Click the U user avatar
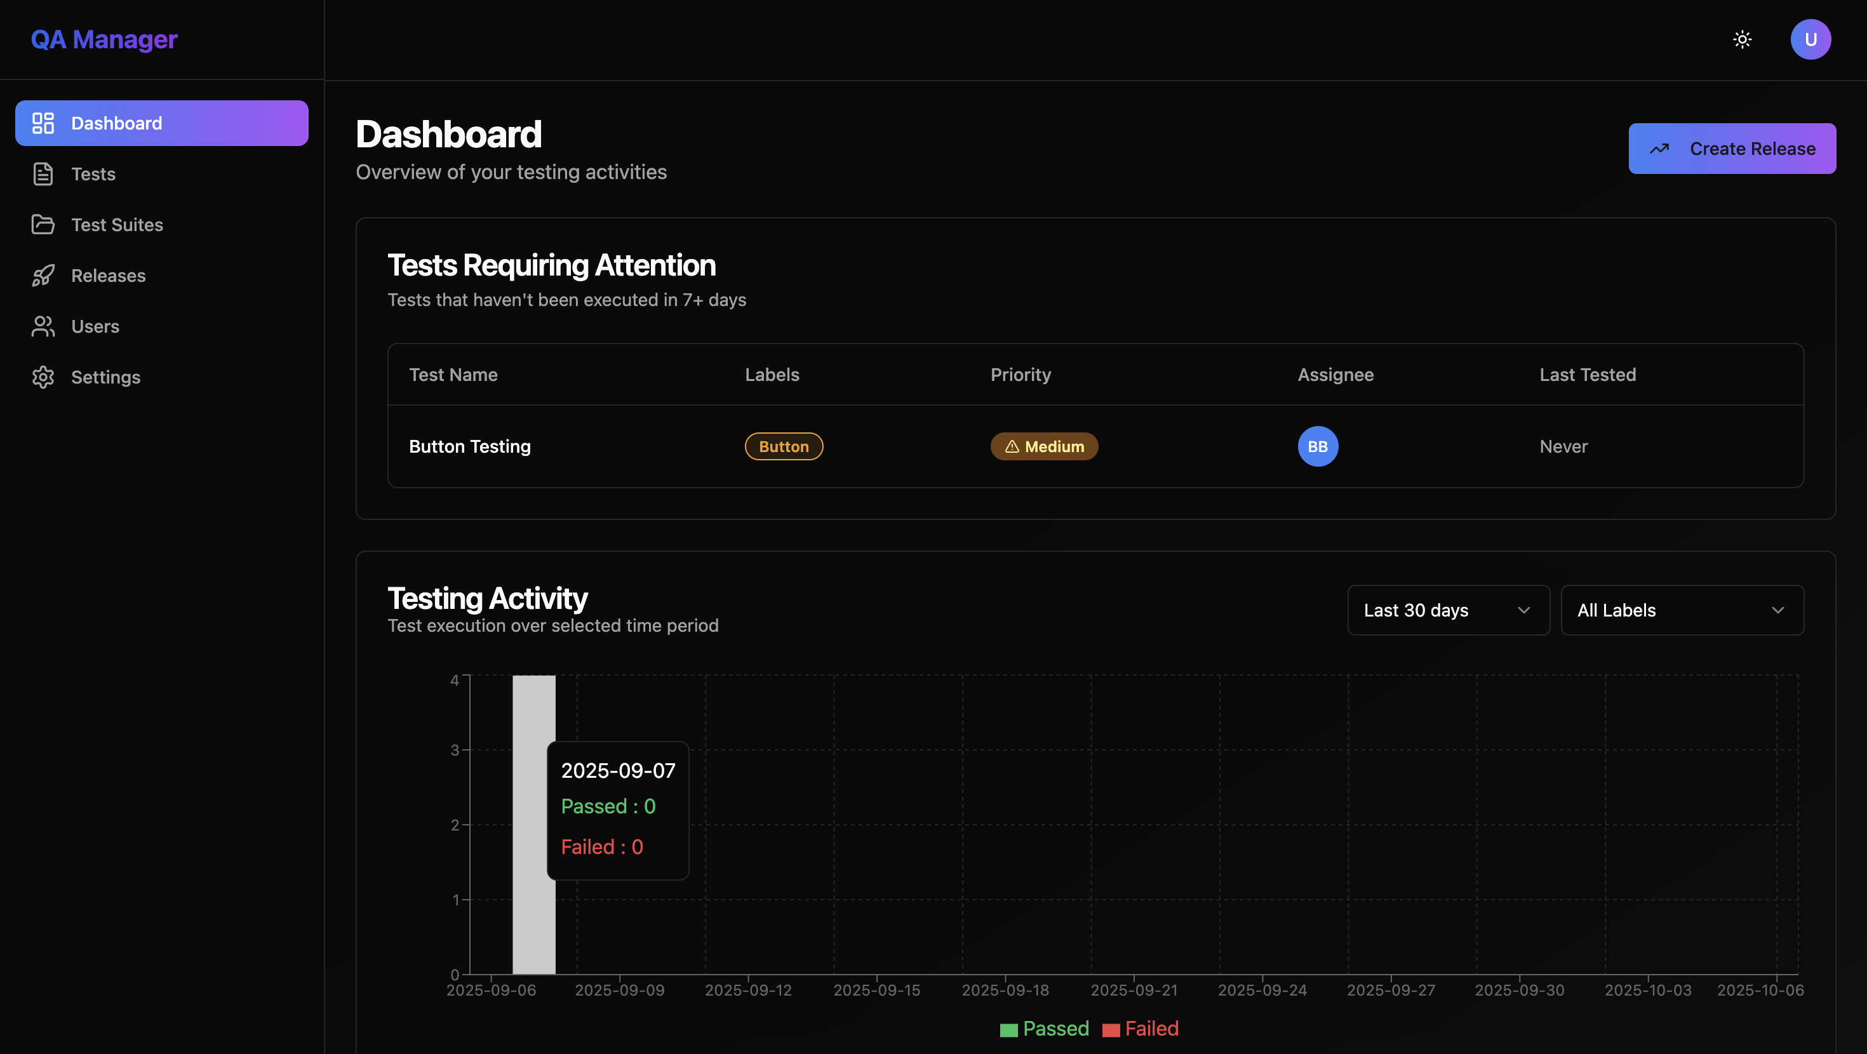 pos(1810,39)
